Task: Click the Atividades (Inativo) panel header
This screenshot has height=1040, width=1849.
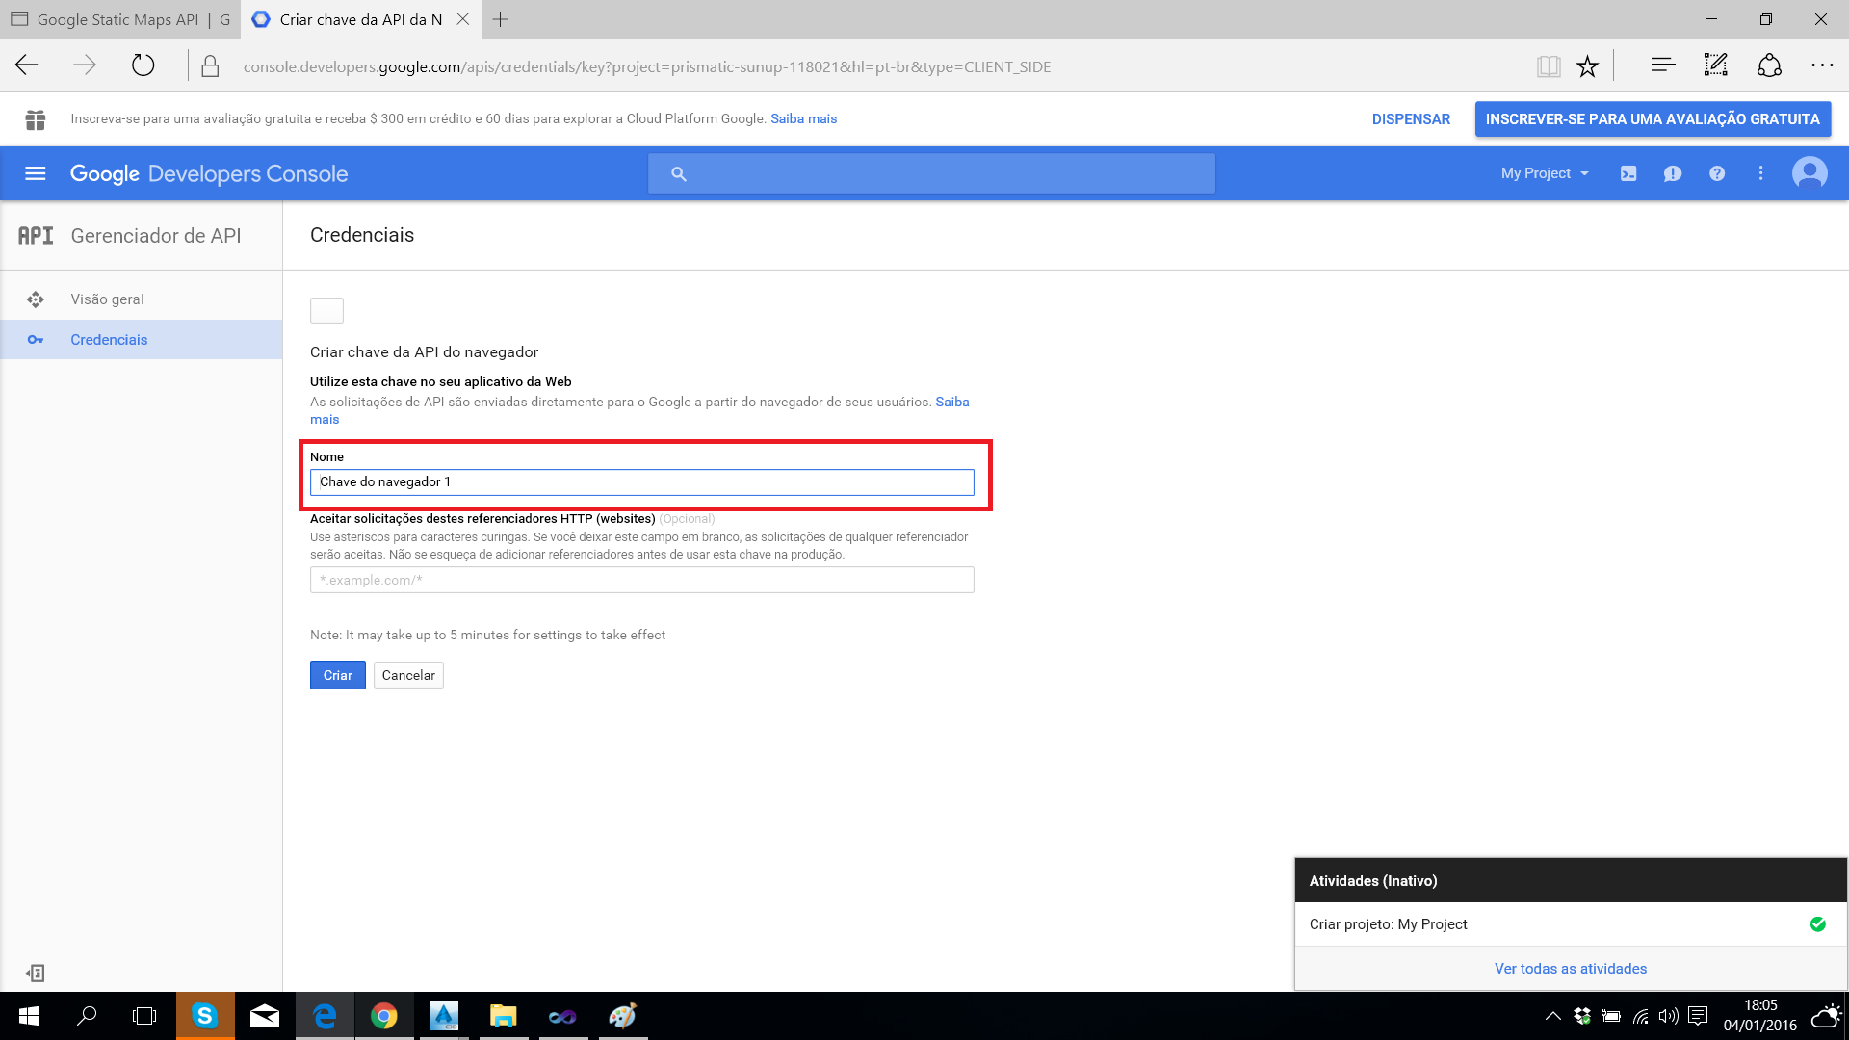Action: pyautogui.click(x=1571, y=881)
